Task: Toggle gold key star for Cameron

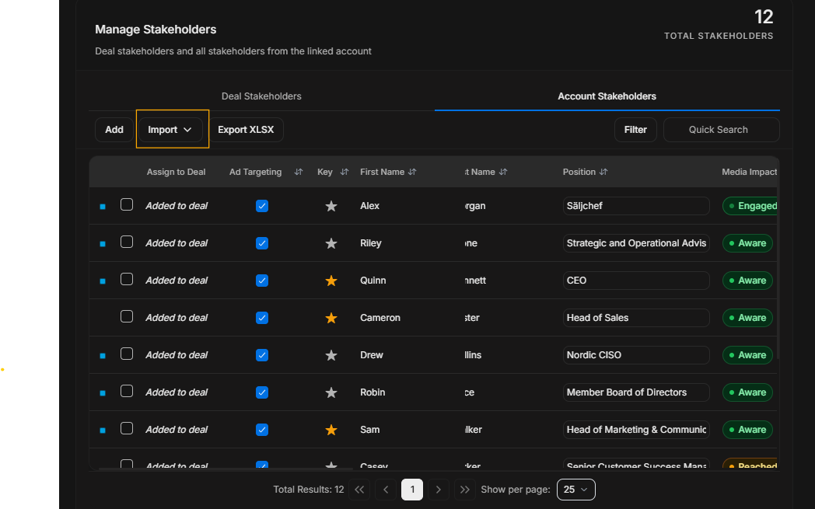Action: [x=331, y=318]
